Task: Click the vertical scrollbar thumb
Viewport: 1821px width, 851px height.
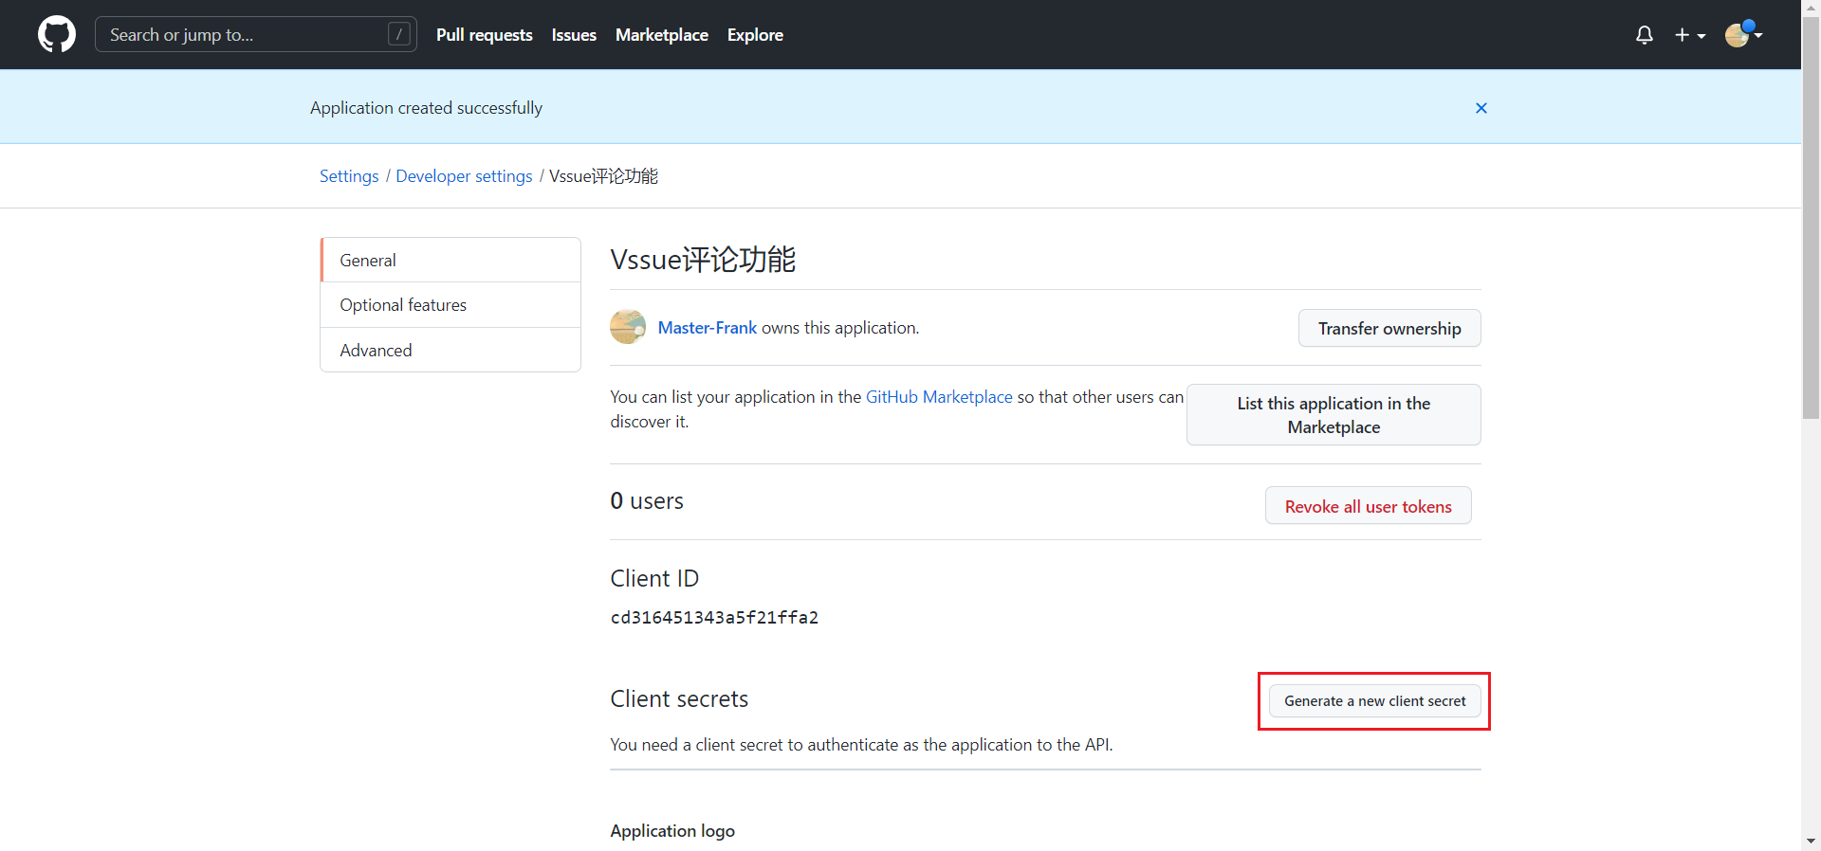Action: coord(1812,220)
